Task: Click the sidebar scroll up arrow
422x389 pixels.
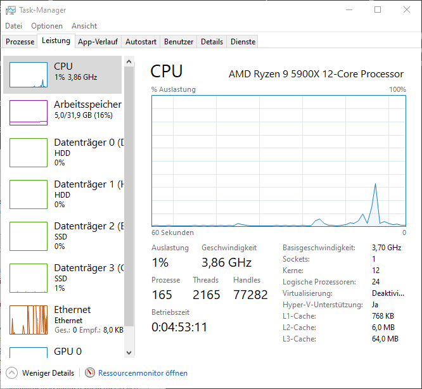Action: pos(129,62)
